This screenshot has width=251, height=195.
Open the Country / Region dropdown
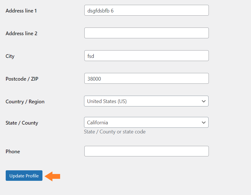[x=146, y=101]
